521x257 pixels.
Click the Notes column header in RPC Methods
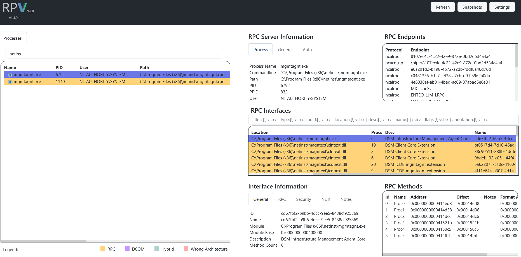[490, 197]
